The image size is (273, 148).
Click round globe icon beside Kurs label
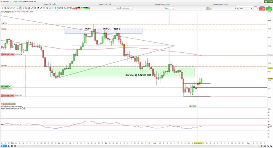pos(9,12)
